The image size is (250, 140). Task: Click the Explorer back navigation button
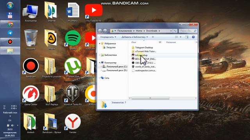point(100,31)
